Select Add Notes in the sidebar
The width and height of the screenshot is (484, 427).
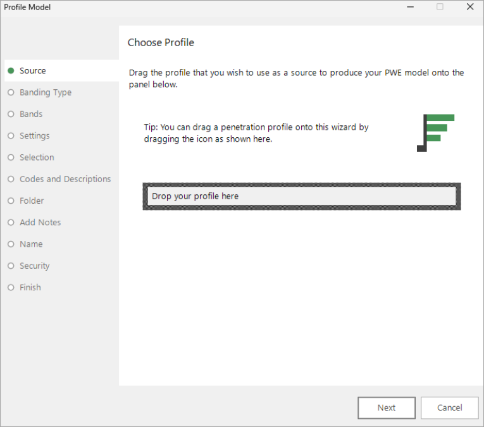pyautogui.click(x=40, y=222)
